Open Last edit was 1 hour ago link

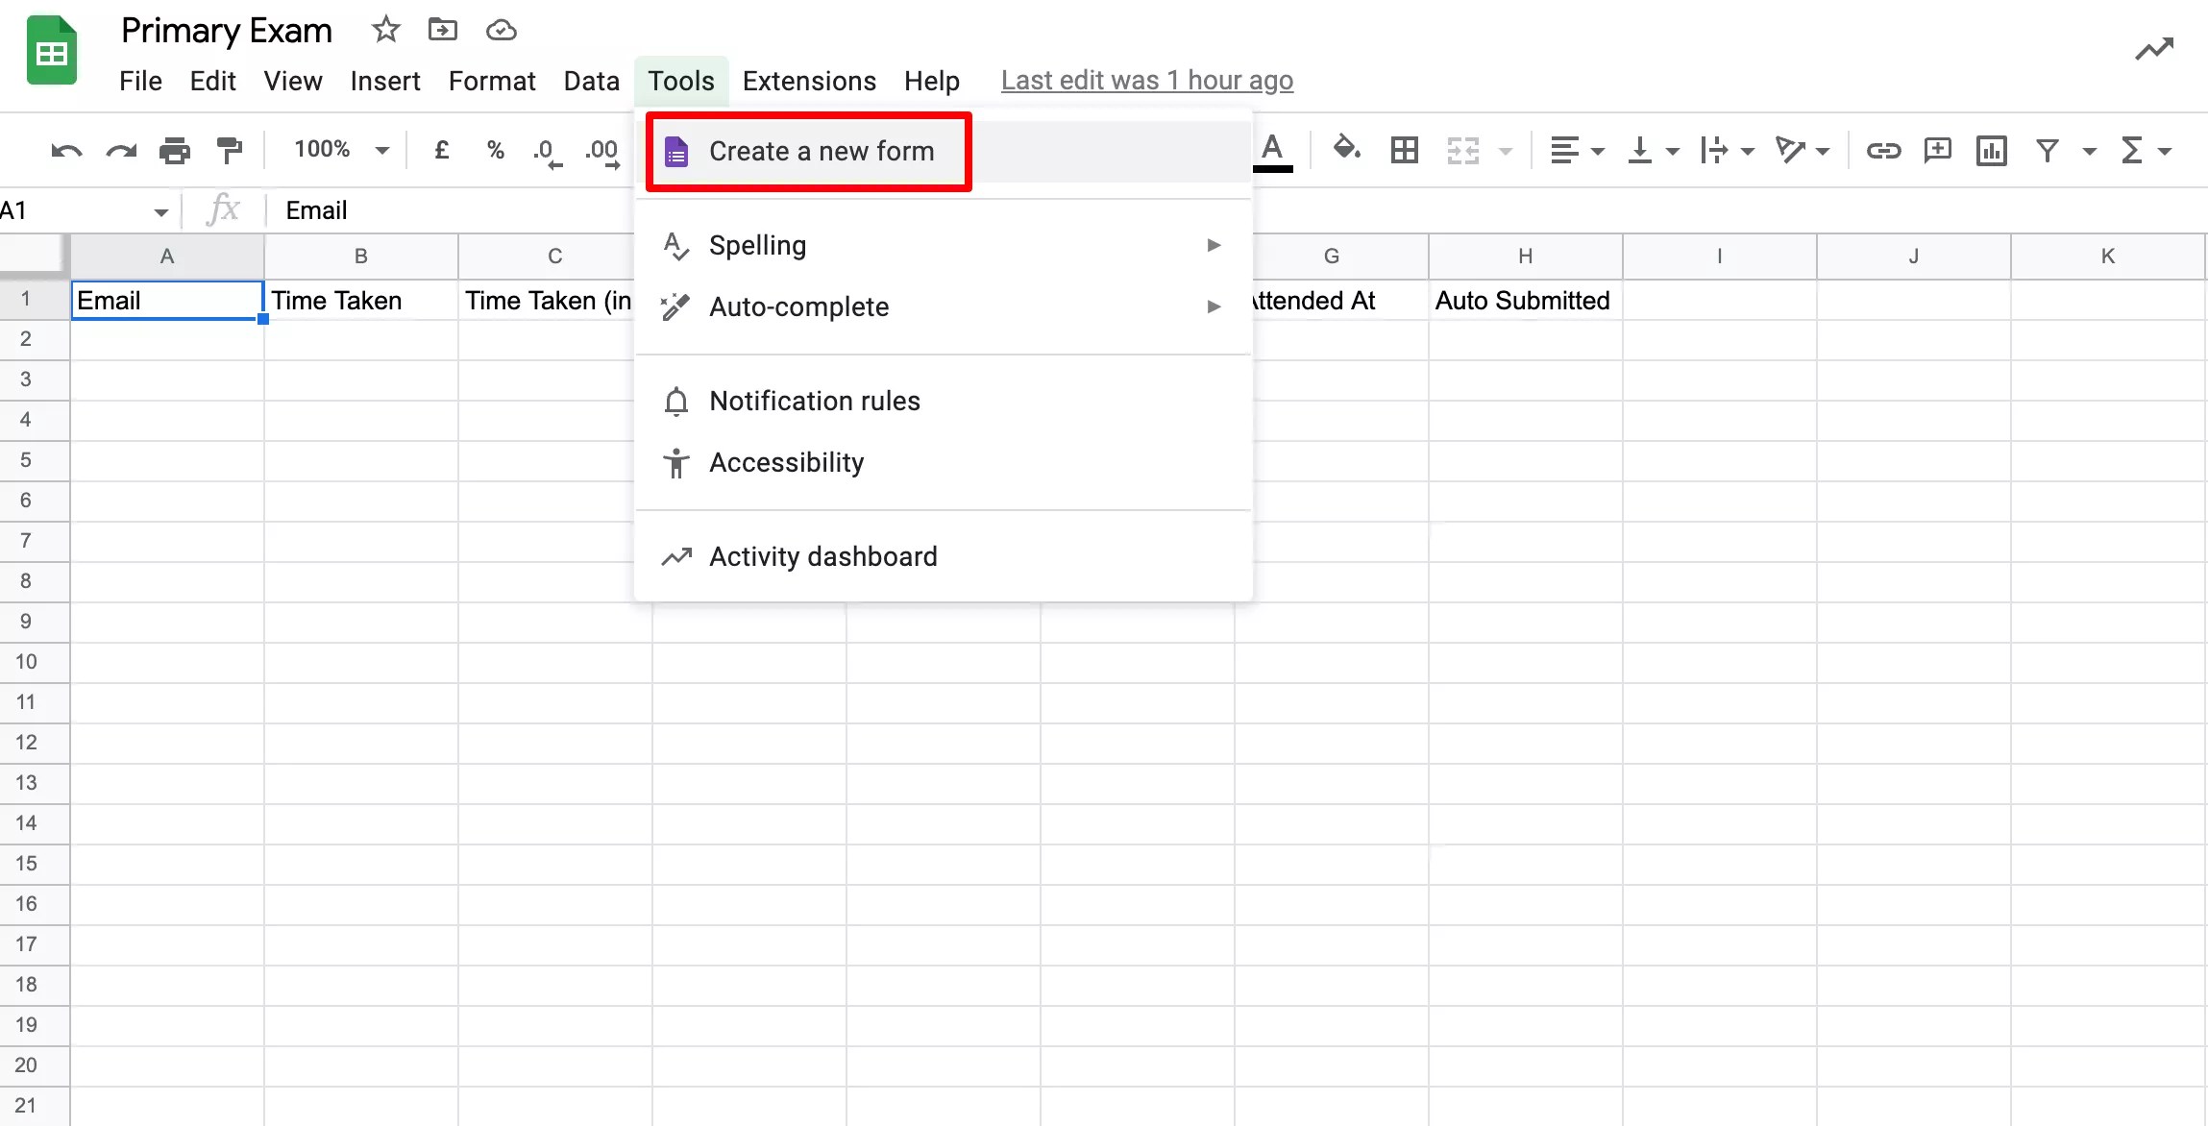pyautogui.click(x=1146, y=81)
